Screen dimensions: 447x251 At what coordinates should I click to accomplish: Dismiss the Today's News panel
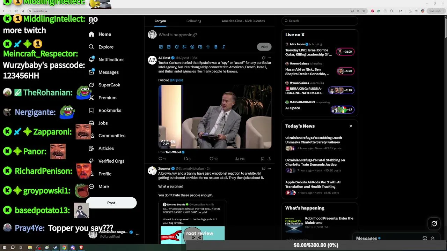[x=351, y=126]
